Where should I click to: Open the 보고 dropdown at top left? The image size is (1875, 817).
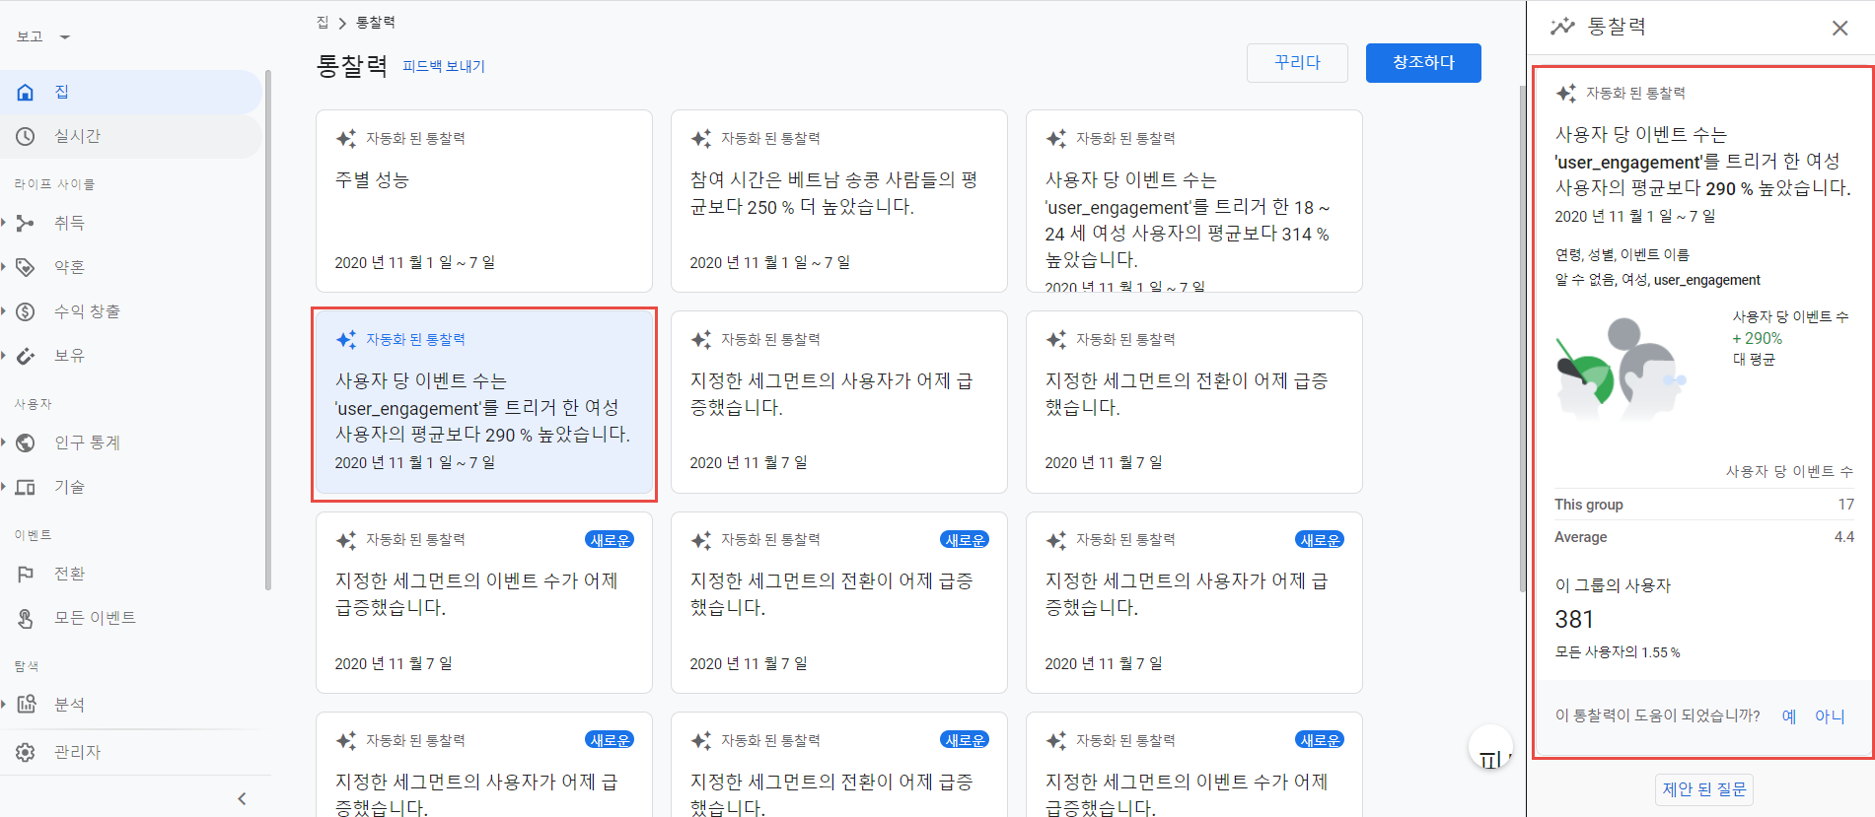43,36
